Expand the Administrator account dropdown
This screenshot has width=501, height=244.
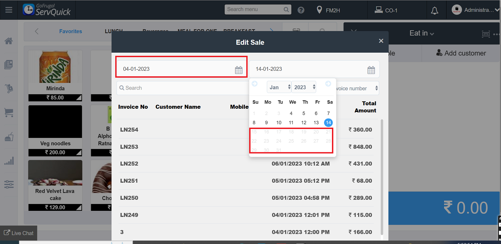click(497, 10)
